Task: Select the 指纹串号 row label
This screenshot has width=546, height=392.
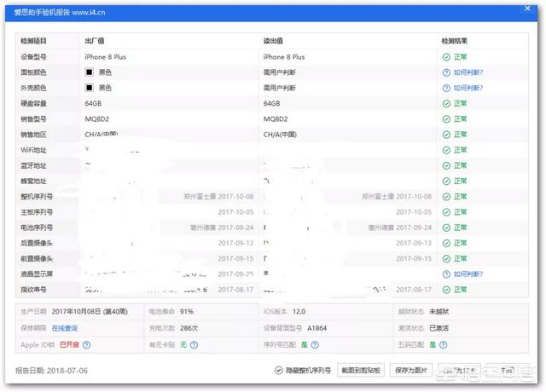Action: coord(36,291)
